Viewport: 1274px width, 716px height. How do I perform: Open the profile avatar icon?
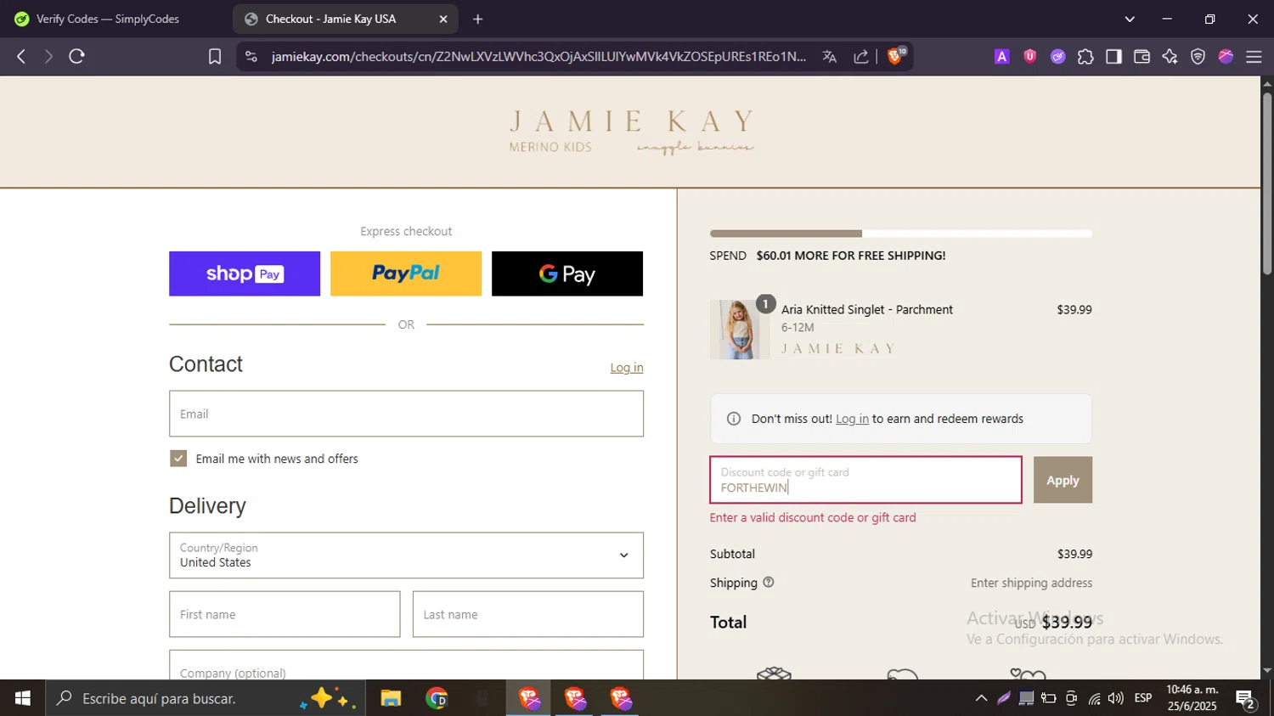(1226, 56)
